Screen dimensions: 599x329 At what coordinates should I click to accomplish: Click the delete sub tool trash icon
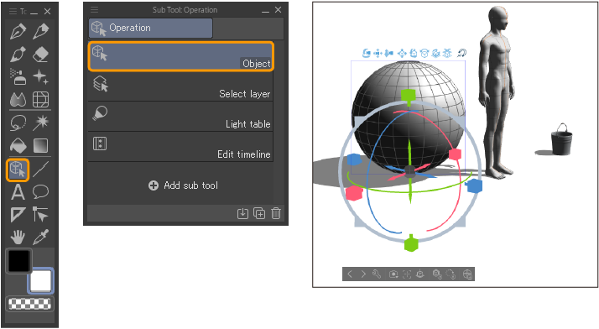point(276,213)
